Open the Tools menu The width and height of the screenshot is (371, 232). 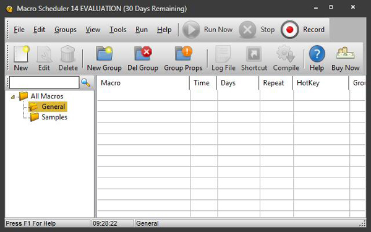(118, 30)
